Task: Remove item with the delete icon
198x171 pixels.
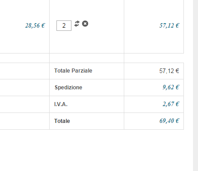Action: [x=85, y=24]
